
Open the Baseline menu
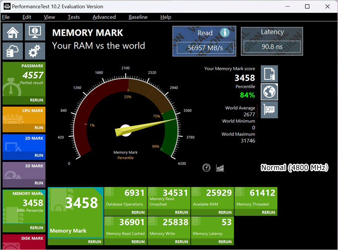(x=138, y=17)
